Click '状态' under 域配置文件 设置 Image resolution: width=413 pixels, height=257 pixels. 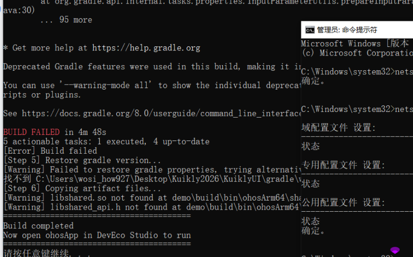click(311, 147)
